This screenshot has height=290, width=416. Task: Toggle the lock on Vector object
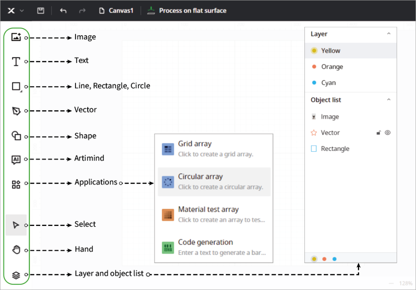tap(379, 133)
